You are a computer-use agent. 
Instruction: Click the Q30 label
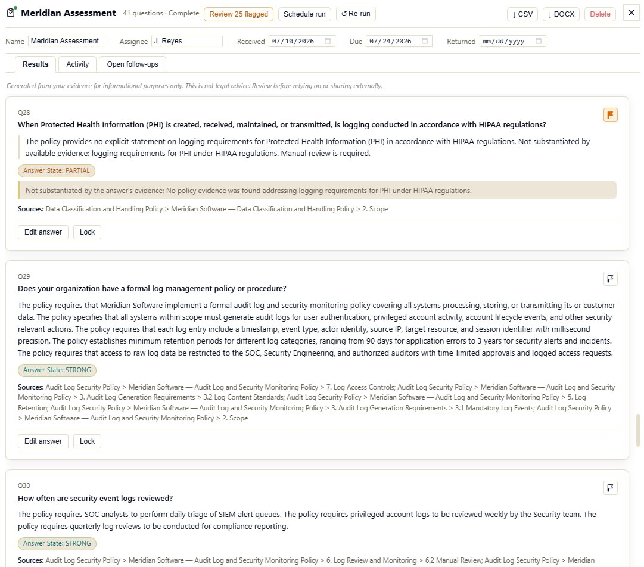24,485
